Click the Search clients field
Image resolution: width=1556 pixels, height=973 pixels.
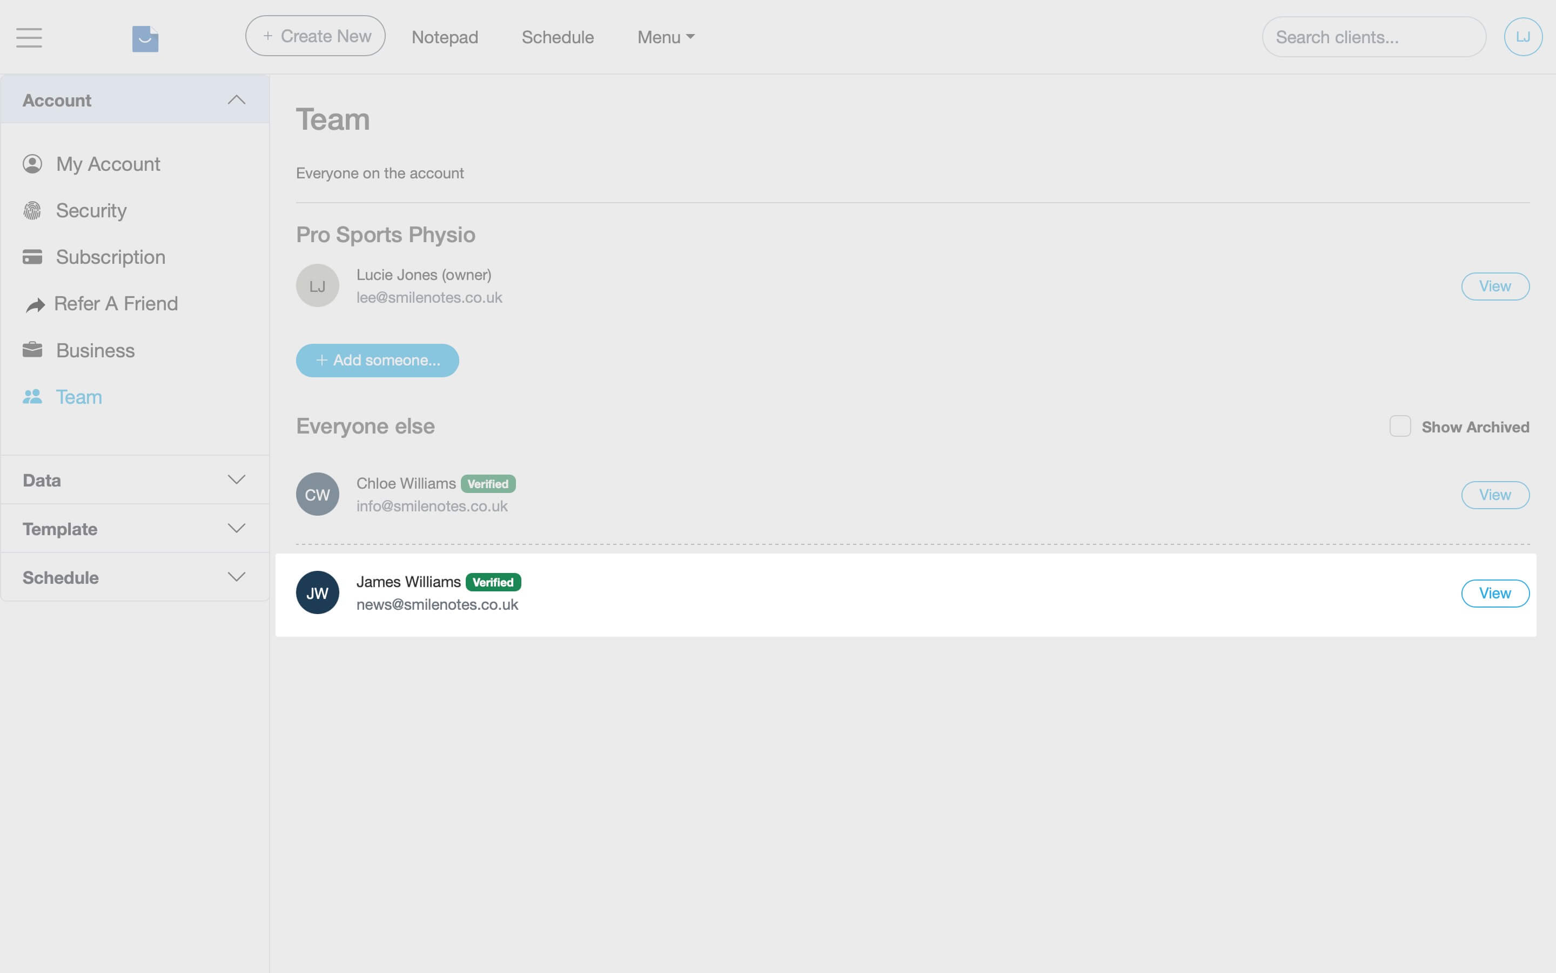pyautogui.click(x=1373, y=37)
